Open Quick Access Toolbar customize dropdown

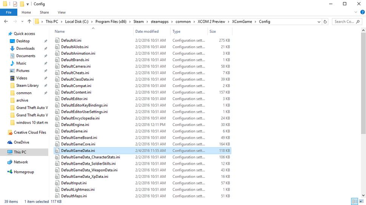pos(28,4)
